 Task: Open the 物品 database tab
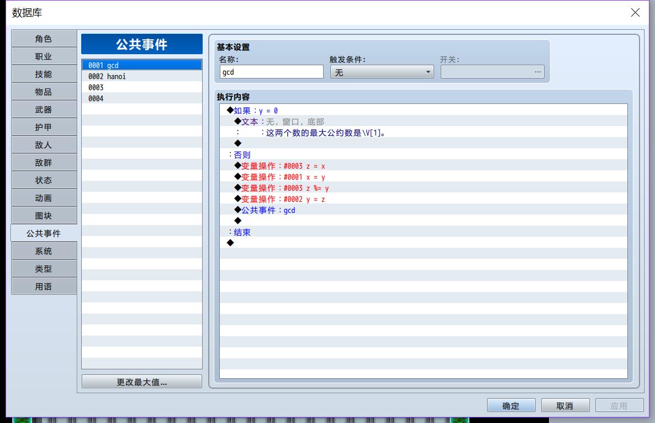point(44,92)
